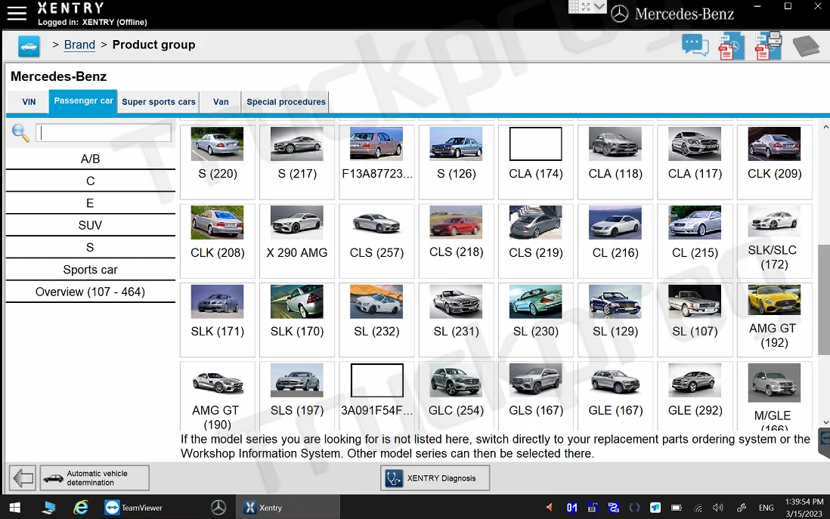
Task: Choose the X 290 AMG tile
Action: click(297, 241)
